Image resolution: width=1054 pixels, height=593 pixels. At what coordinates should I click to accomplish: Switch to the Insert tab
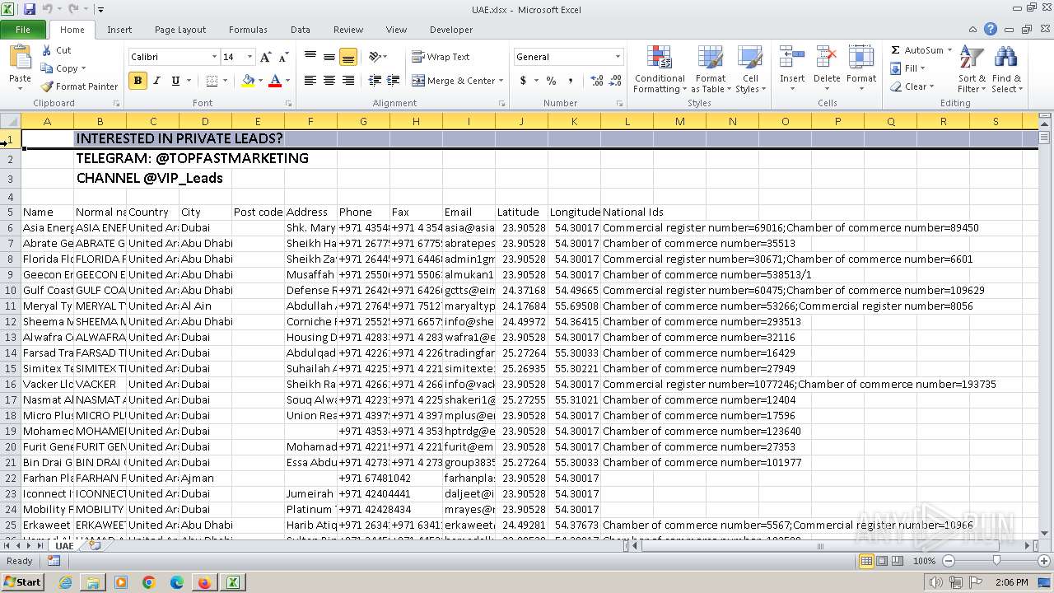click(x=119, y=30)
